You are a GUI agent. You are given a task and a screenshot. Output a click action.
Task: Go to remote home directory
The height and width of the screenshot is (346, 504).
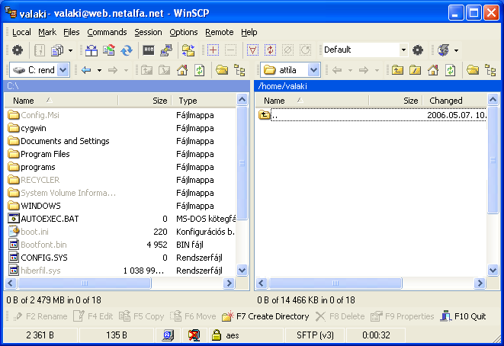[432, 70]
